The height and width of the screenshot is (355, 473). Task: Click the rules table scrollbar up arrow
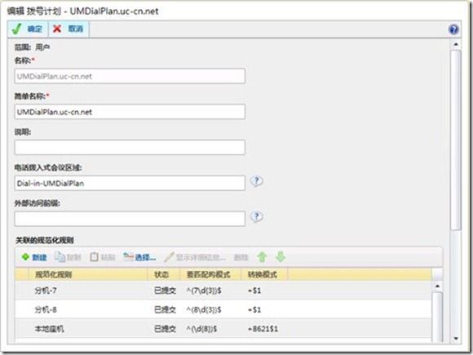click(437, 286)
